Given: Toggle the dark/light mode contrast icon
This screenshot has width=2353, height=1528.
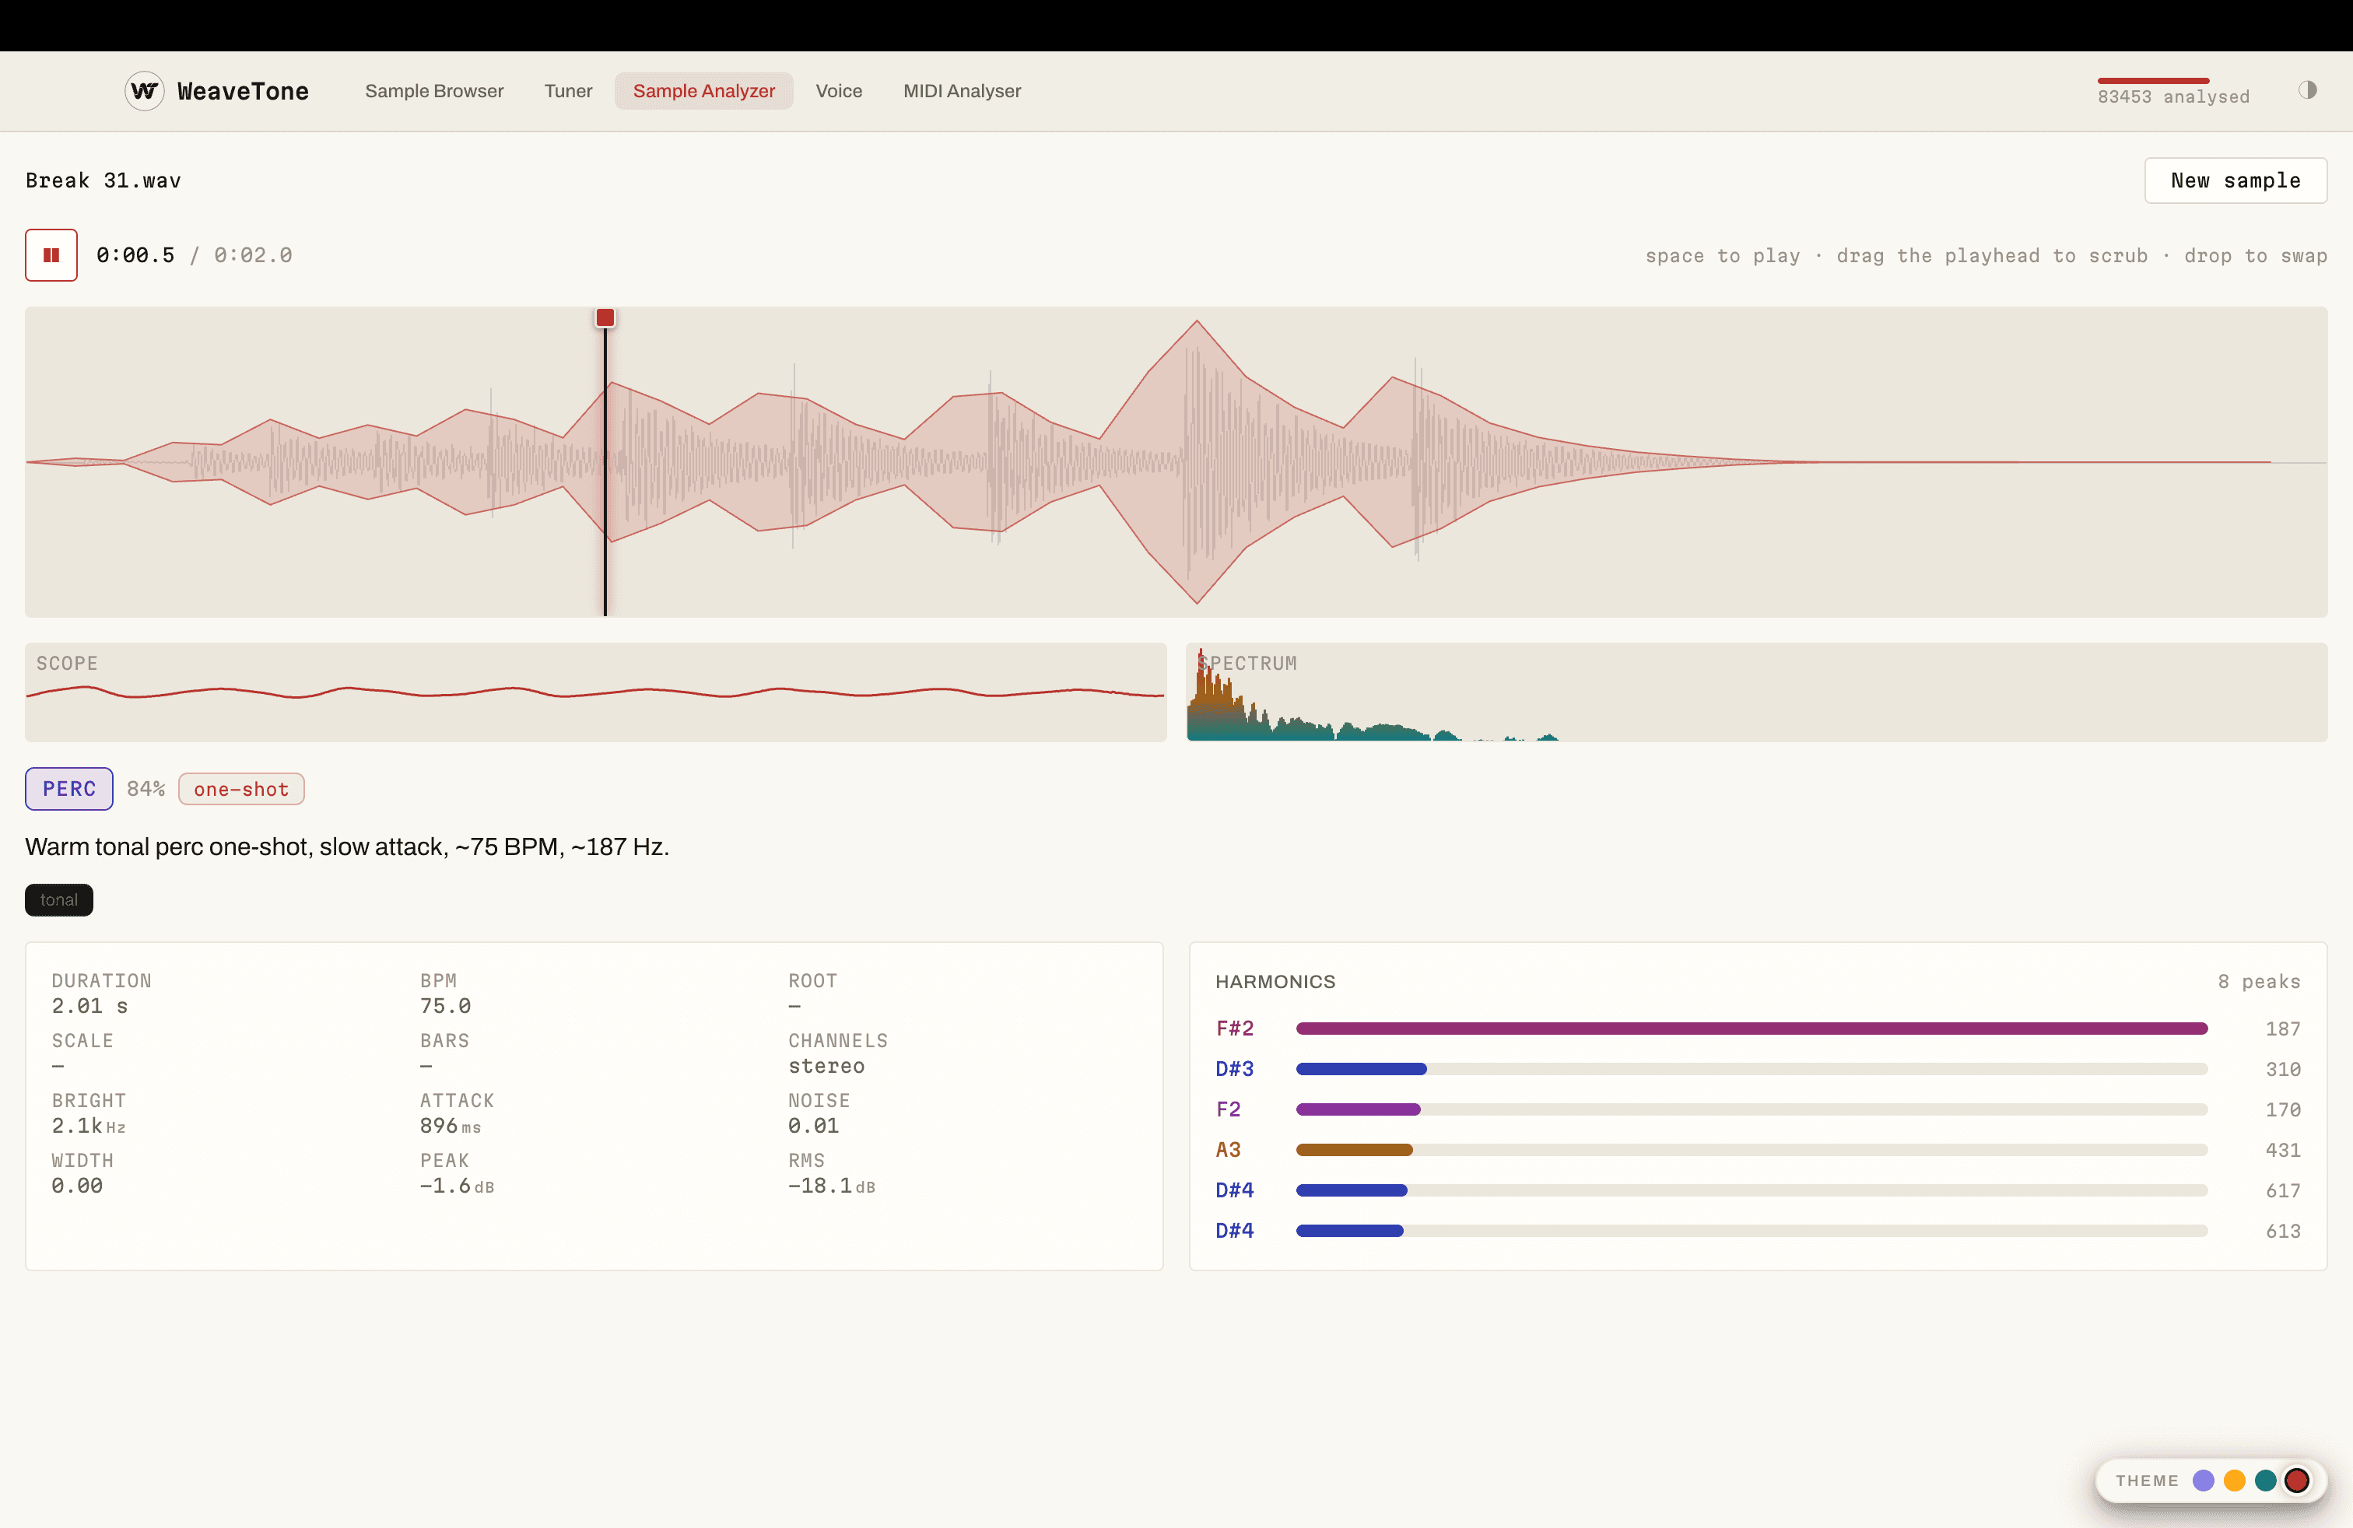Looking at the screenshot, I should click(x=2306, y=90).
